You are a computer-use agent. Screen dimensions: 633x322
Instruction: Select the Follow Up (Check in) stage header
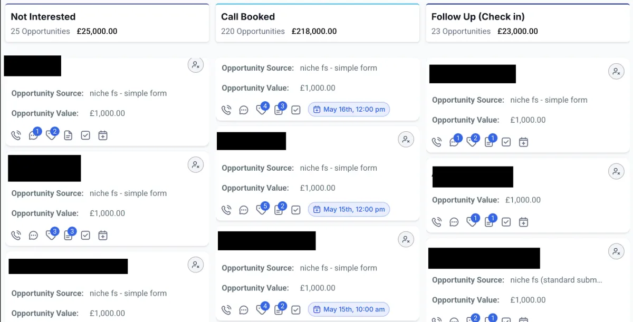(x=527, y=23)
